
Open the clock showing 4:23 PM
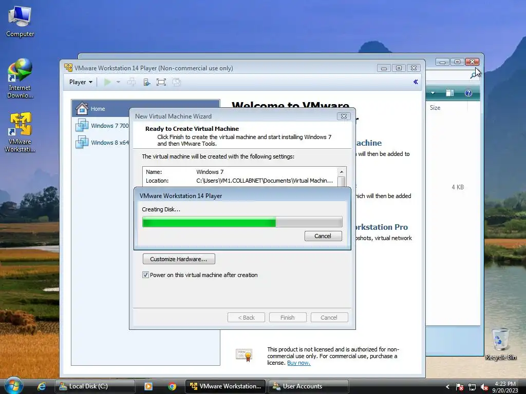point(505,387)
